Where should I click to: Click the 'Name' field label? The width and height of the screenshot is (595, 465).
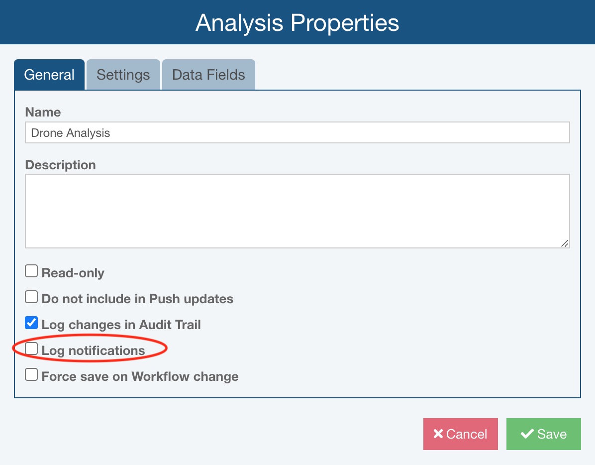pyautogui.click(x=43, y=112)
